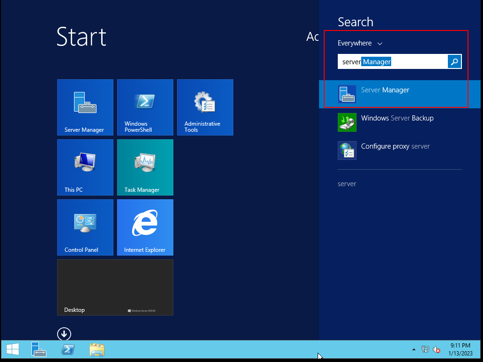Launch the Windows PowerShell tile
Image resolution: width=483 pixels, height=362 pixels.
tap(145, 107)
